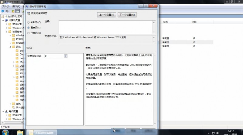This screenshot has width=243, height=135.
Task: Open the Windows Start orb
Action: coord(5,133)
